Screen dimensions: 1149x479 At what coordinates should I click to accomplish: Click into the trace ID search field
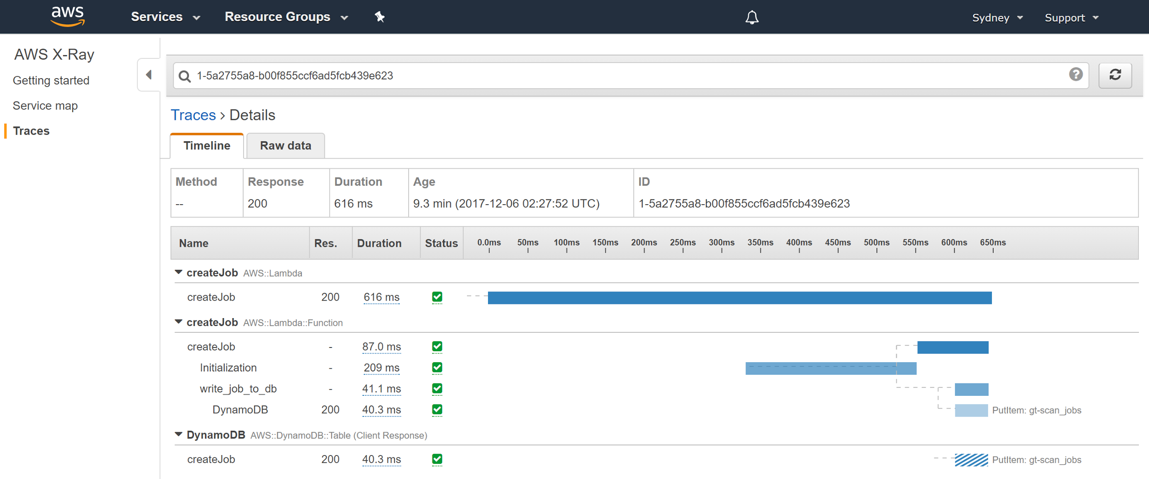631,76
